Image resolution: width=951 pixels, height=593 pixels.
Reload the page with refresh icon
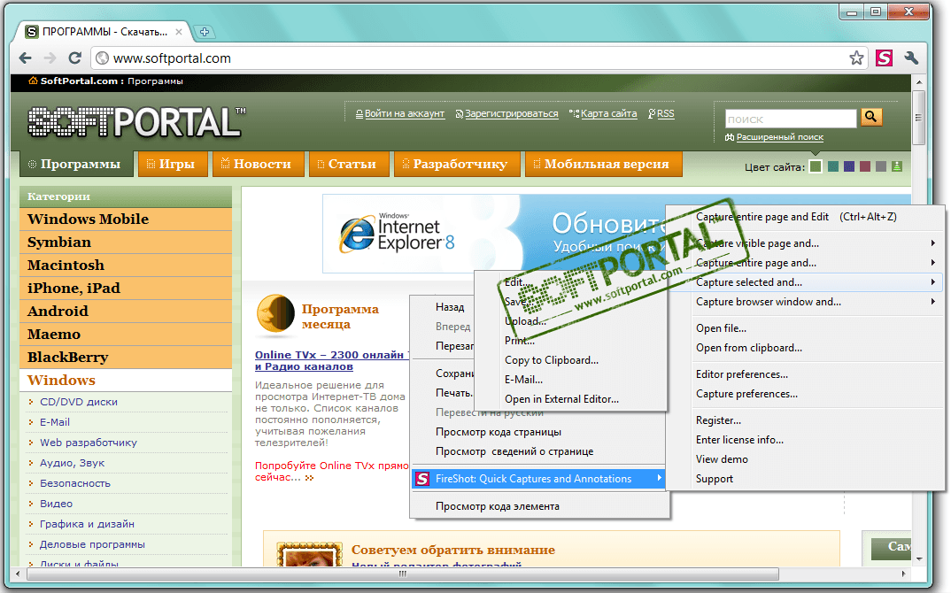tap(74, 58)
